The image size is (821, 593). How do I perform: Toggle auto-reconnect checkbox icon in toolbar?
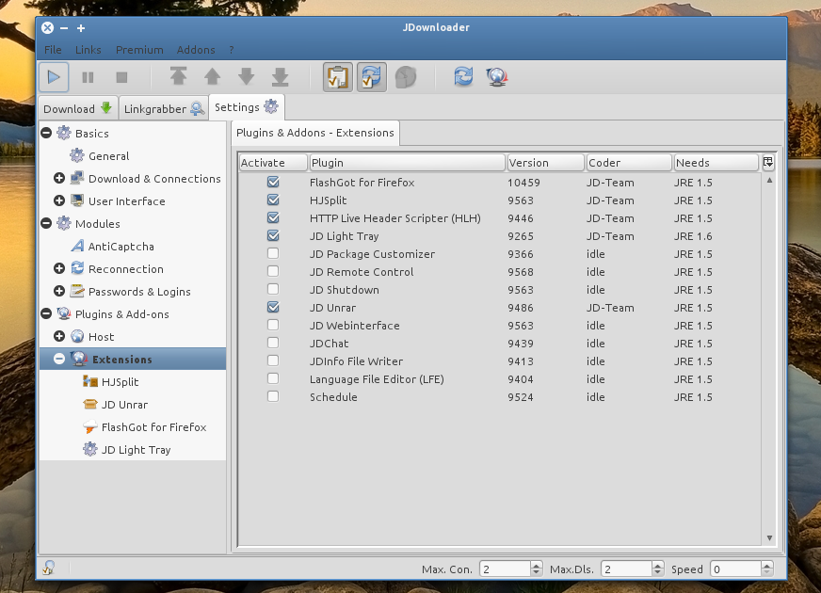coord(372,77)
